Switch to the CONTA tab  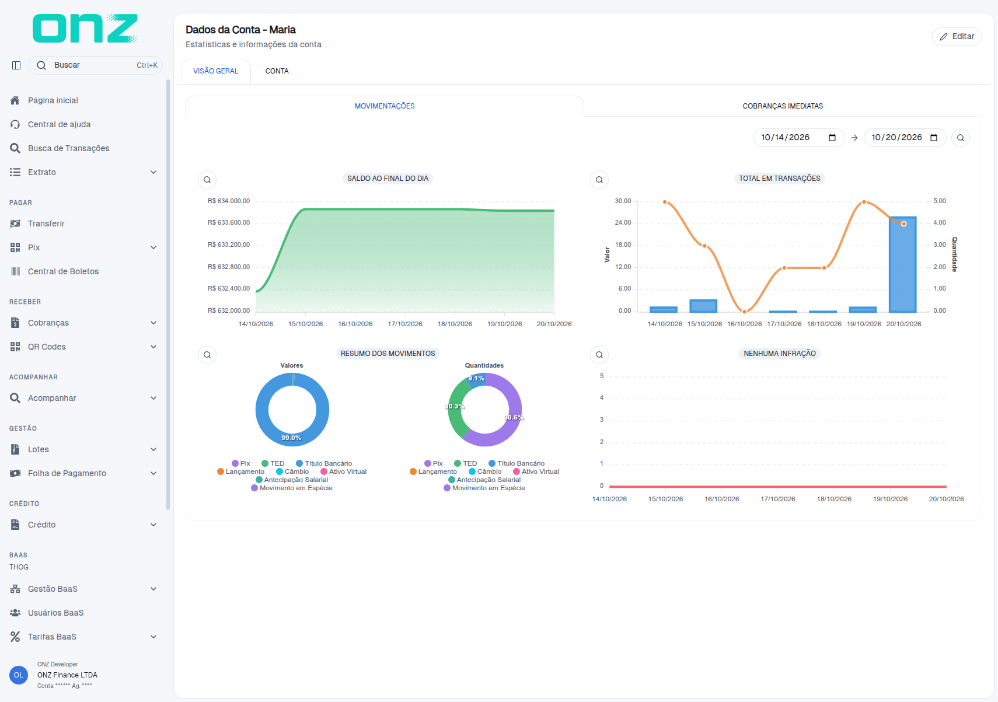click(x=277, y=71)
